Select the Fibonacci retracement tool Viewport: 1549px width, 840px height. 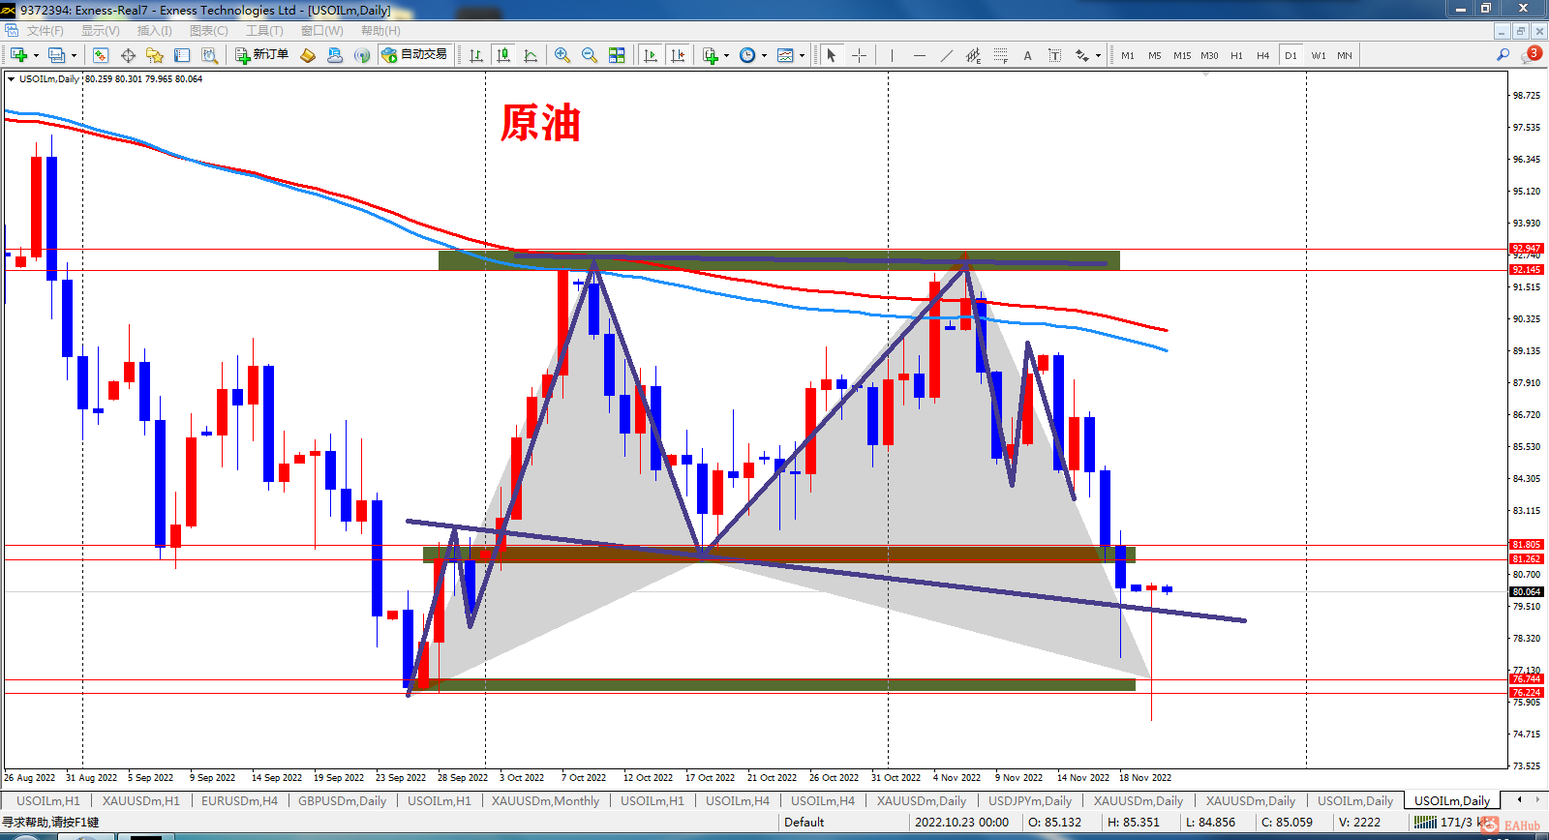(1000, 55)
